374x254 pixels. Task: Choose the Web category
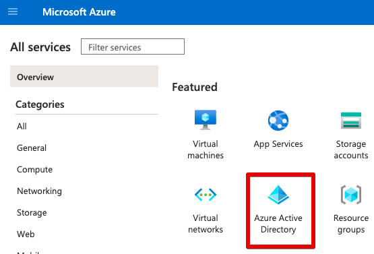click(26, 234)
